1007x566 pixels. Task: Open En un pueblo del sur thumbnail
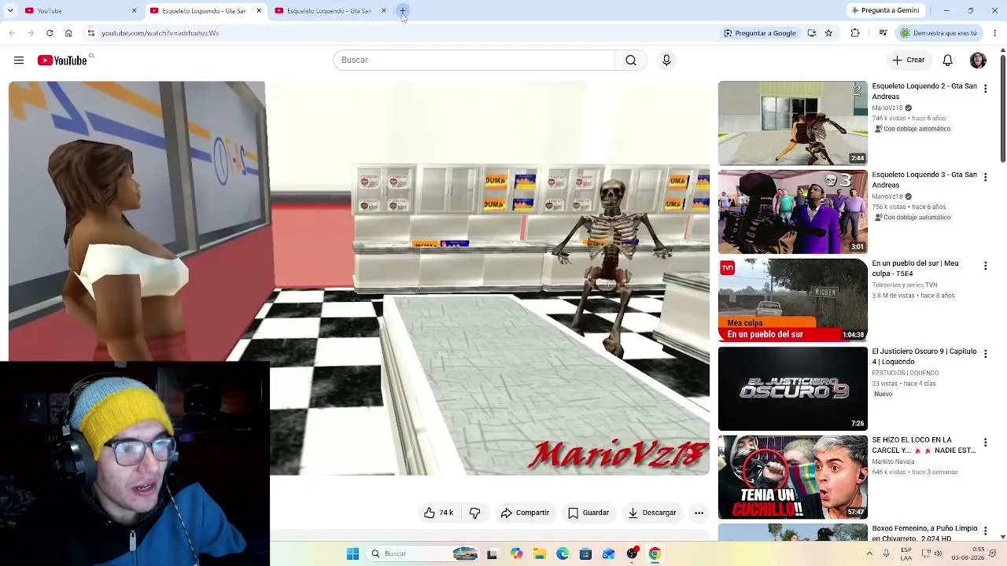click(x=792, y=300)
